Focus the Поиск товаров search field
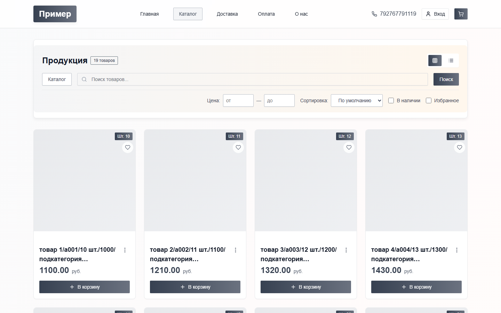The width and height of the screenshot is (501, 313). pyautogui.click(x=253, y=79)
